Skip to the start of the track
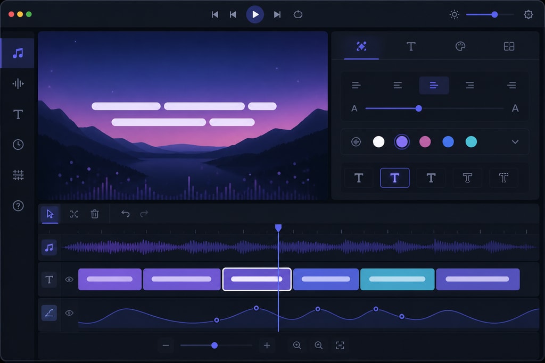Viewport: 545px width, 363px height. point(215,14)
